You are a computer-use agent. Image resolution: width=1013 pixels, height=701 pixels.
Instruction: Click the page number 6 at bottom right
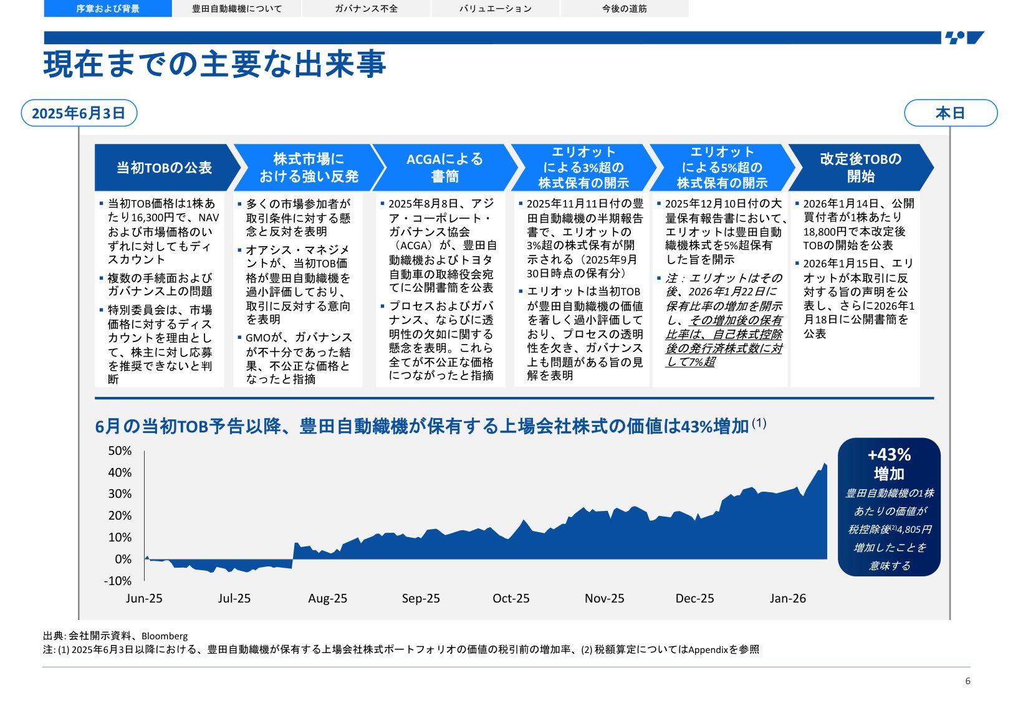point(967,681)
